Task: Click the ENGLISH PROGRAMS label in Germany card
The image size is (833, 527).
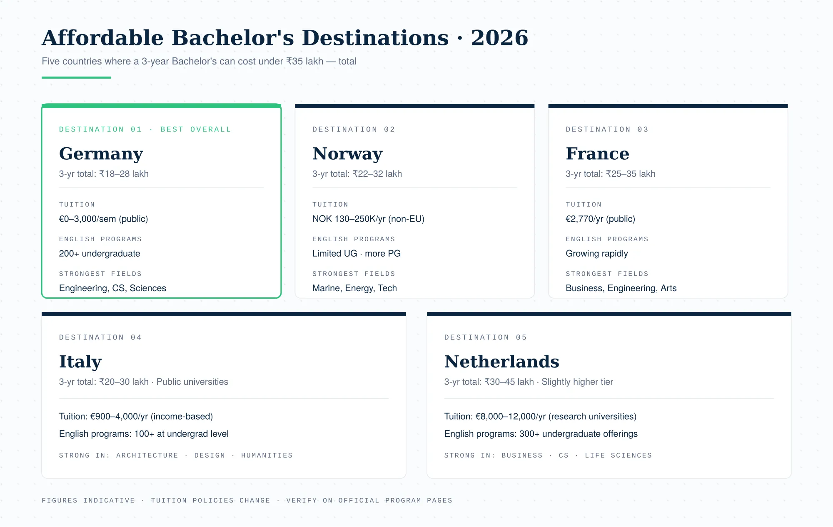Action: 100,239
